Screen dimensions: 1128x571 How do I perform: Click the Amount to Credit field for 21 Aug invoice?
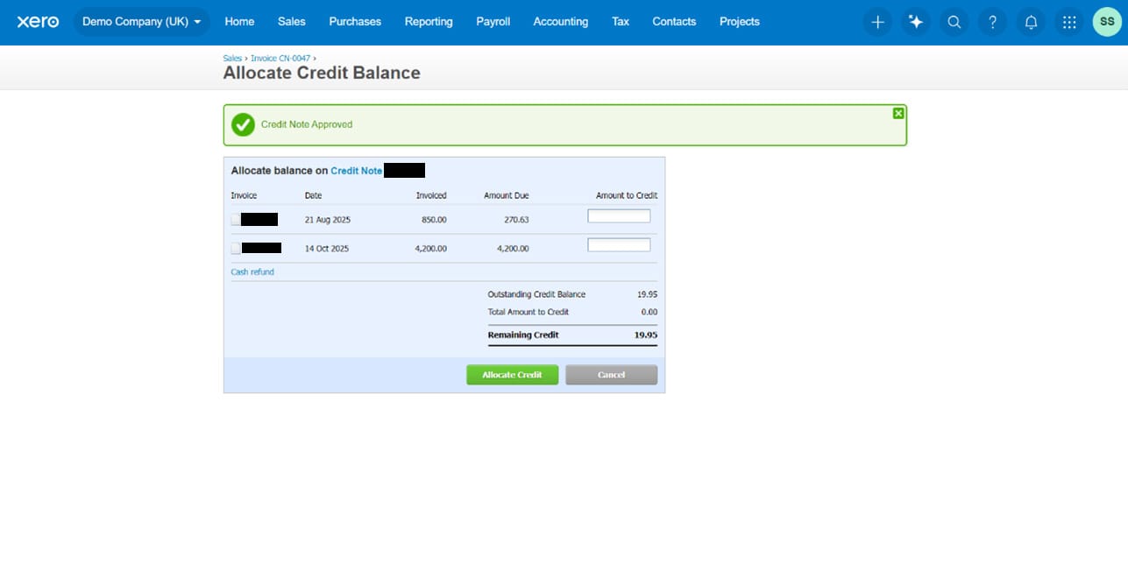coord(619,215)
